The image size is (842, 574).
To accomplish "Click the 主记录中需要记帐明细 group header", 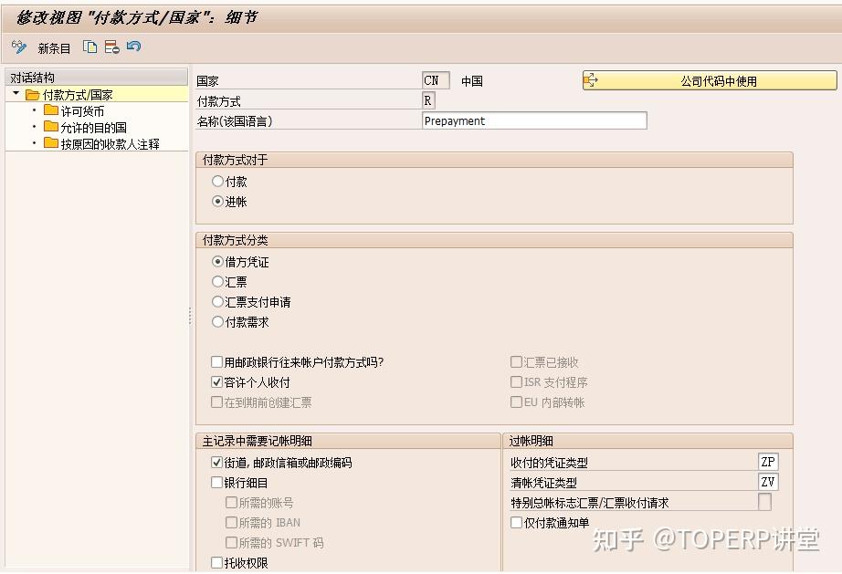I will pos(348,441).
